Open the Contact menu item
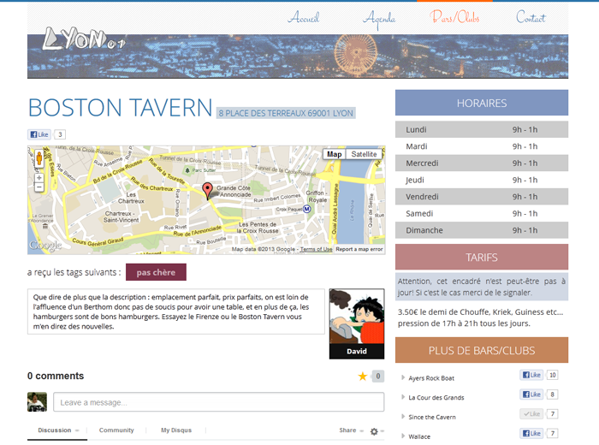The image size is (599, 445). (531, 17)
